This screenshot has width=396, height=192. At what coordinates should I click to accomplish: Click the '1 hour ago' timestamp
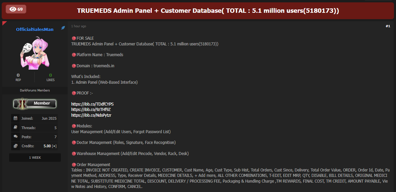[x=79, y=26]
